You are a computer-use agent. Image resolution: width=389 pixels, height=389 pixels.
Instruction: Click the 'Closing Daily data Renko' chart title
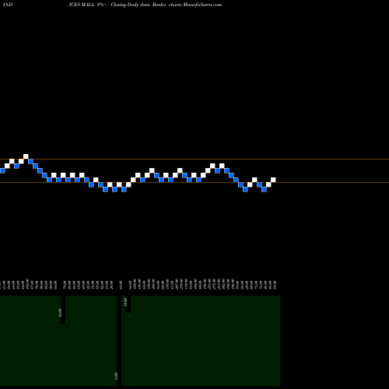(138, 5)
